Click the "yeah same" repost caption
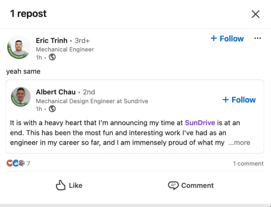271x207 pixels. [x=23, y=71]
